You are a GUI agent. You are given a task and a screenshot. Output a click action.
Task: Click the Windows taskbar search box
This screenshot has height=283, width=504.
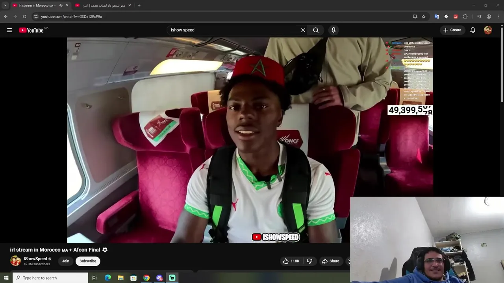[x=50, y=278]
